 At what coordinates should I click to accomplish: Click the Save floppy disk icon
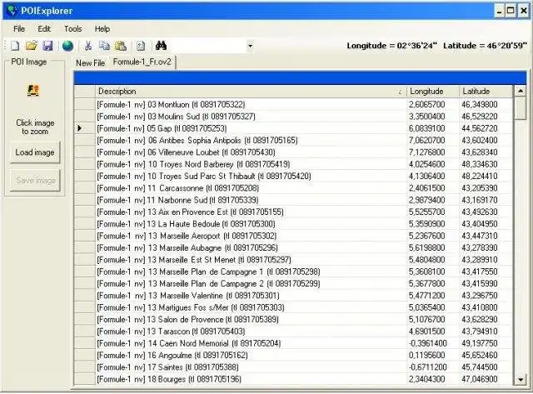[x=47, y=46]
